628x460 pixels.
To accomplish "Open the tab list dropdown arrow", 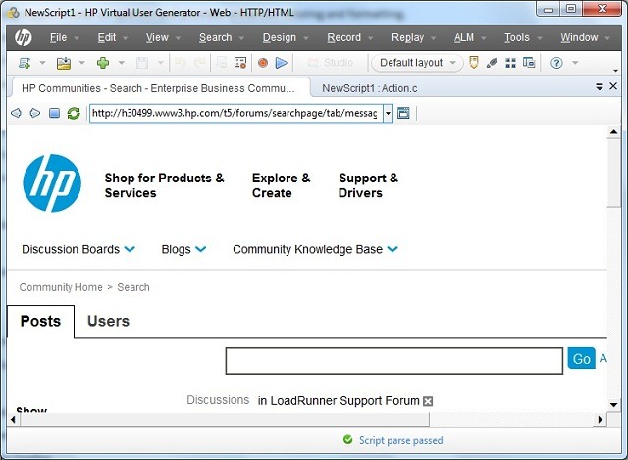I will click(600, 86).
